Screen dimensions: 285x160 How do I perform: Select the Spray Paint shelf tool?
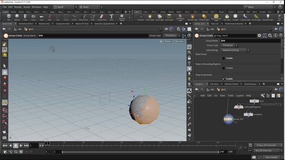[x=102, y=17]
